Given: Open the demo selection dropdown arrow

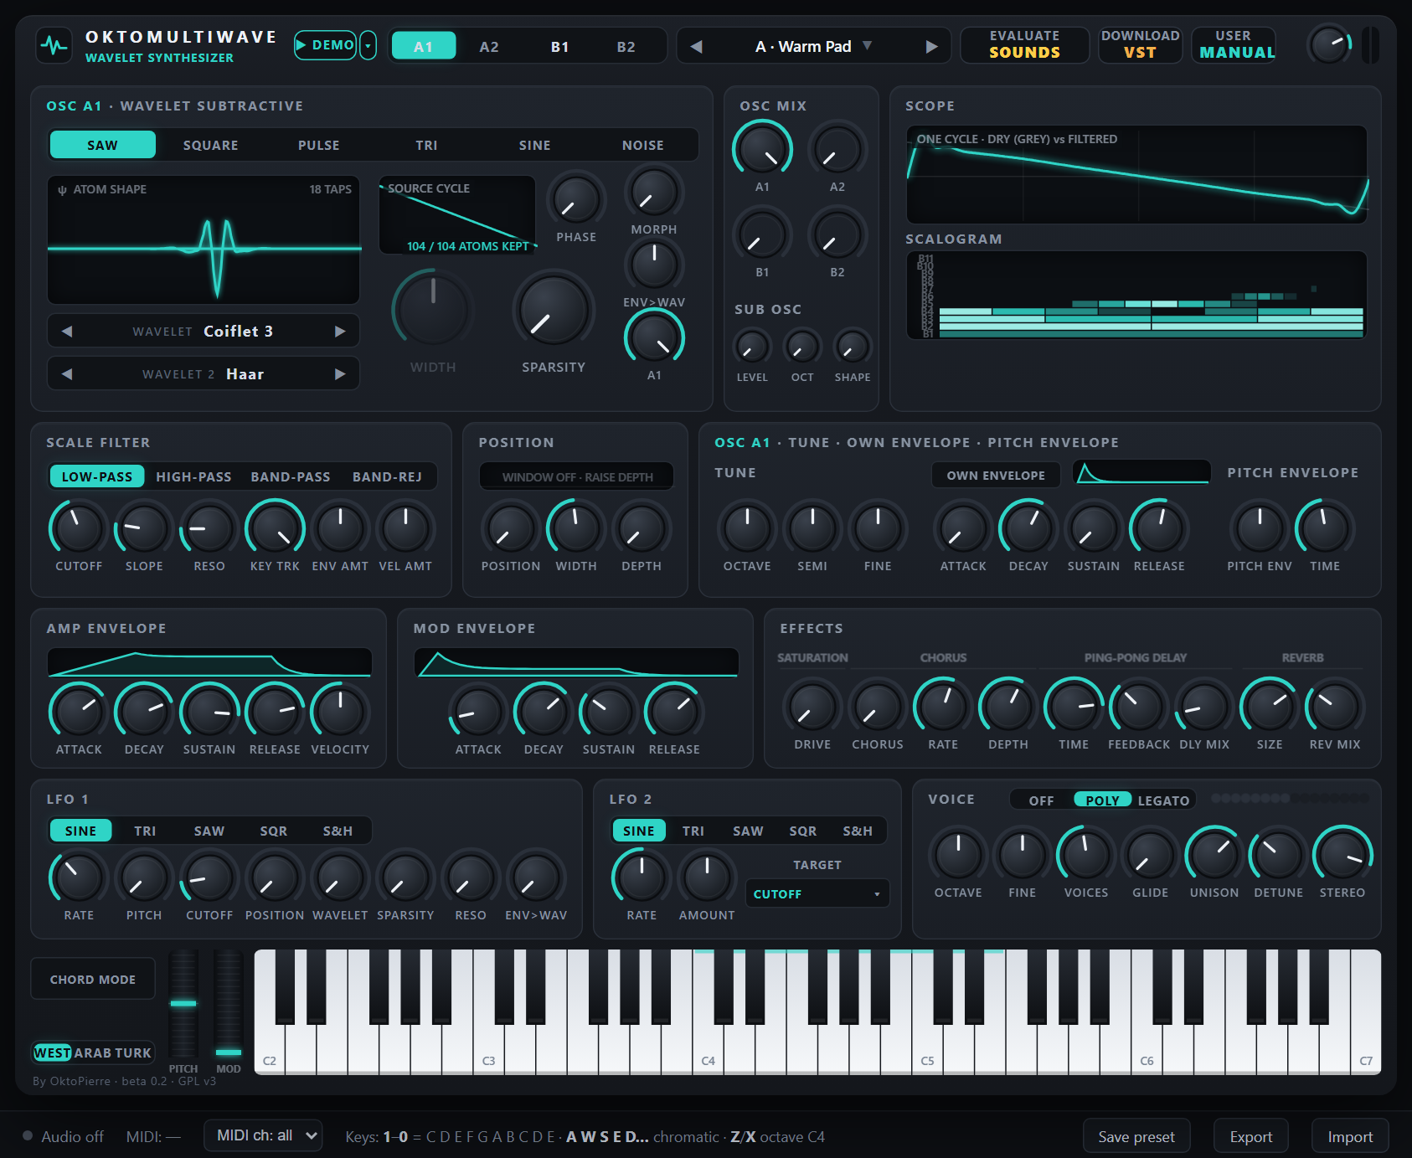Looking at the screenshot, I should pyautogui.click(x=368, y=45).
